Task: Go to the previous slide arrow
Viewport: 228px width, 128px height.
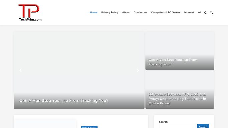Action: [21, 70]
